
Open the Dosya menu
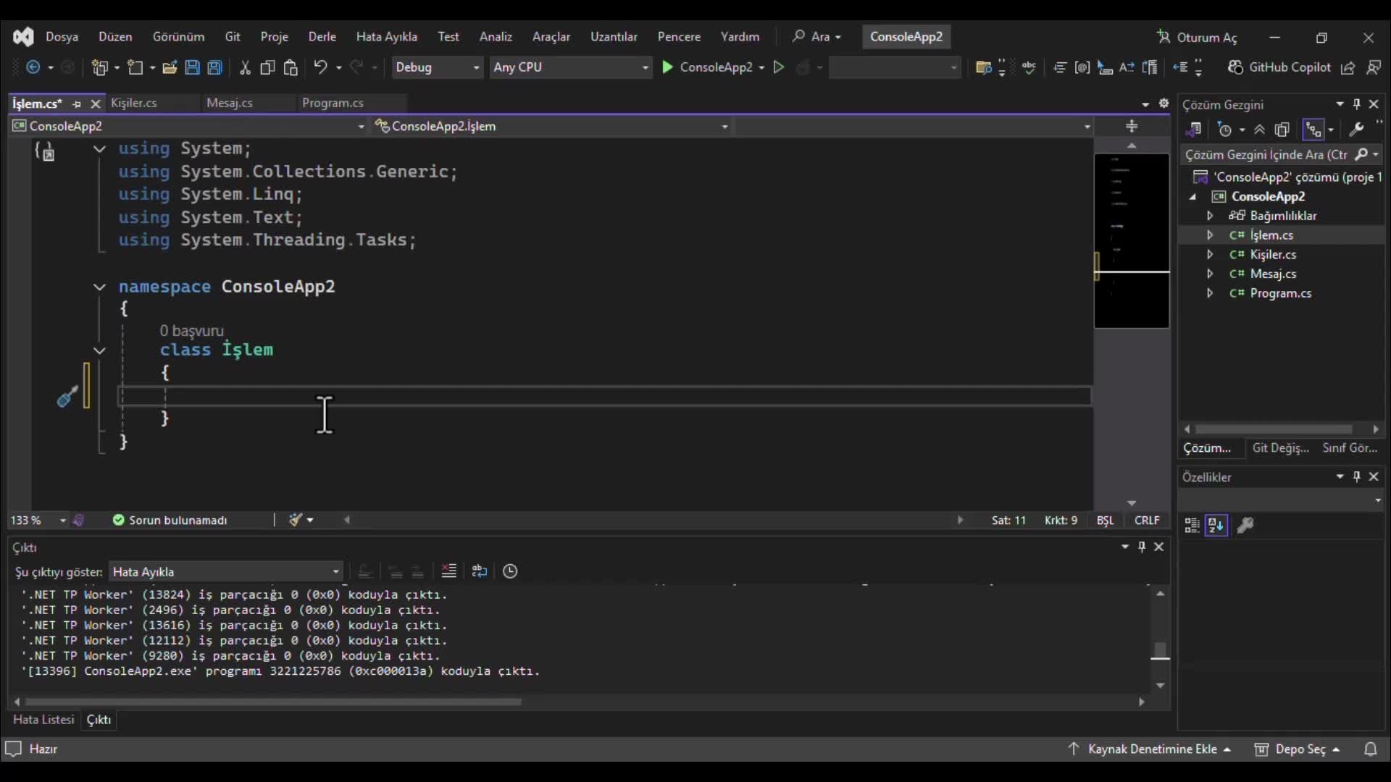(62, 37)
